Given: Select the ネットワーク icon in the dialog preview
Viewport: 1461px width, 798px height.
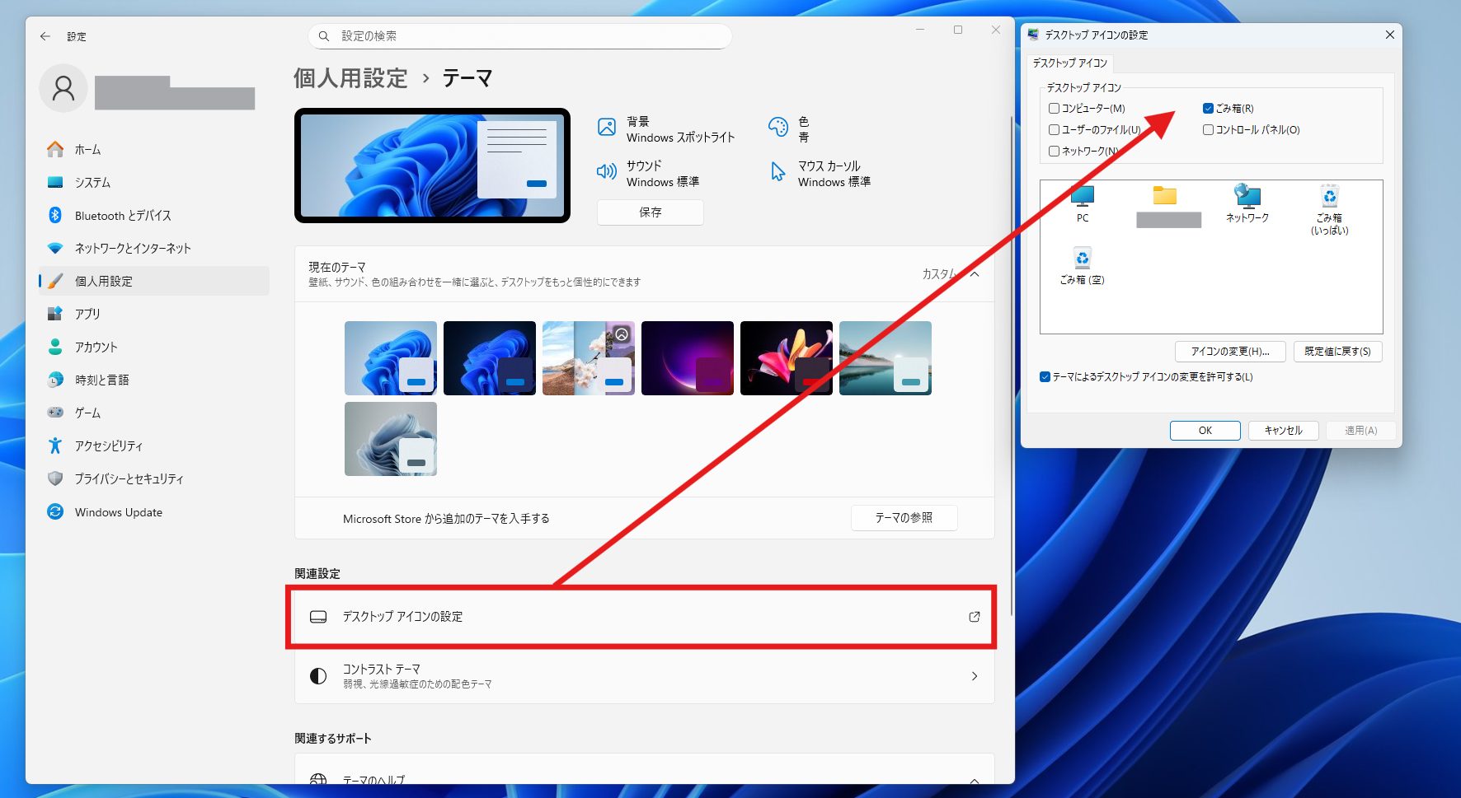Looking at the screenshot, I should click(1247, 203).
